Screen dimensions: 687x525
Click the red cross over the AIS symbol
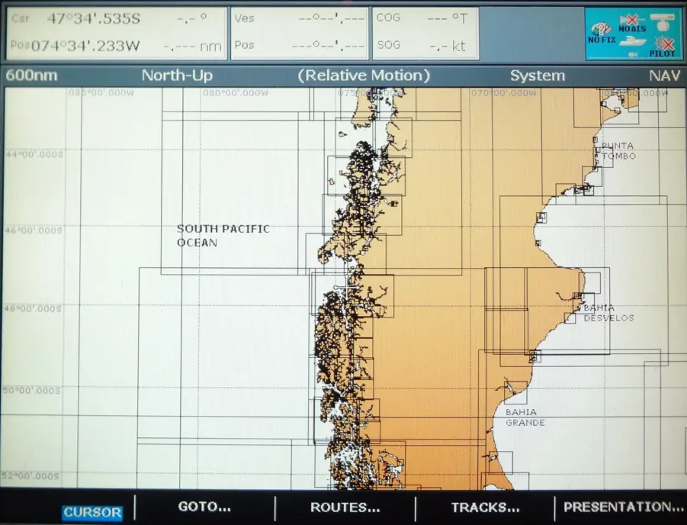click(632, 19)
